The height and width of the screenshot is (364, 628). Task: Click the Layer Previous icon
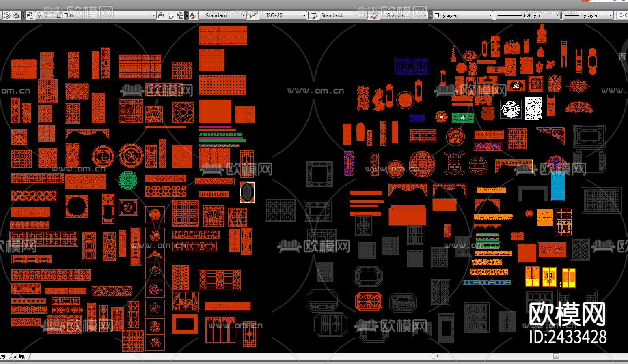(170, 15)
